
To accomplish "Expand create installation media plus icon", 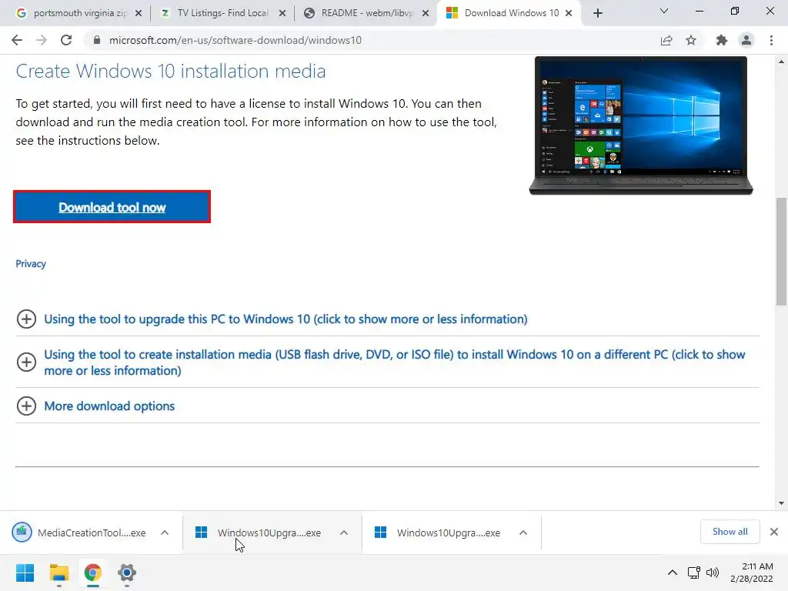I will point(26,362).
